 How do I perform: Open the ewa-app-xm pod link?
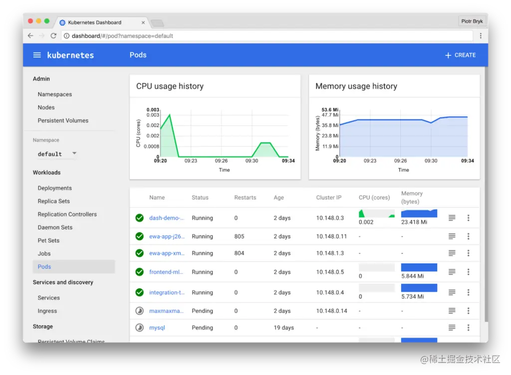pos(167,253)
